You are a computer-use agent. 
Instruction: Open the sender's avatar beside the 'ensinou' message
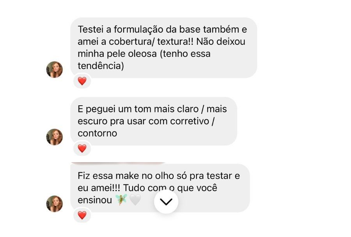tap(55, 203)
